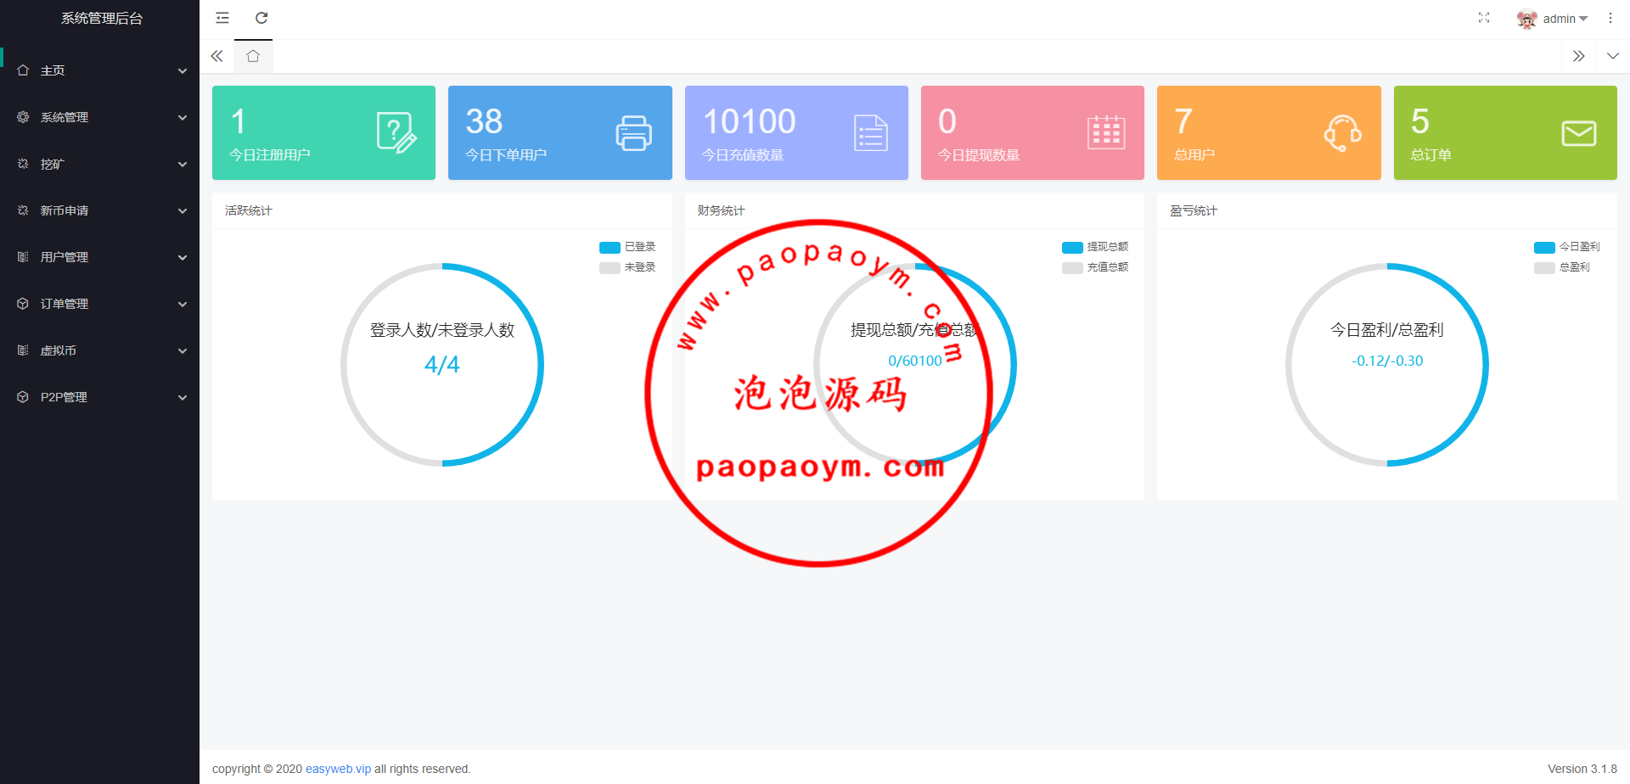Expand the 系统管理 sidebar menu
The height and width of the screenshot is (784, 1630).
(100, 117)
